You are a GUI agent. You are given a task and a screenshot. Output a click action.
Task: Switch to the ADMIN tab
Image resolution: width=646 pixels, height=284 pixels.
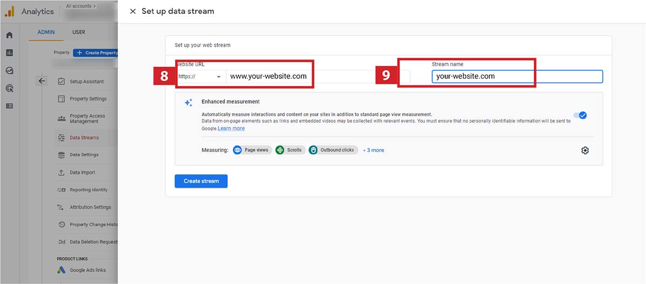(46, 32)
